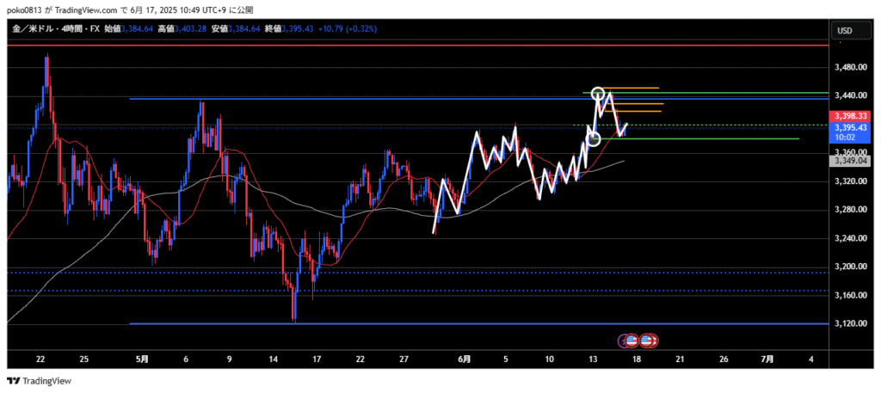
Task: Click the purple event marker beside the flags
Action: 624,341
